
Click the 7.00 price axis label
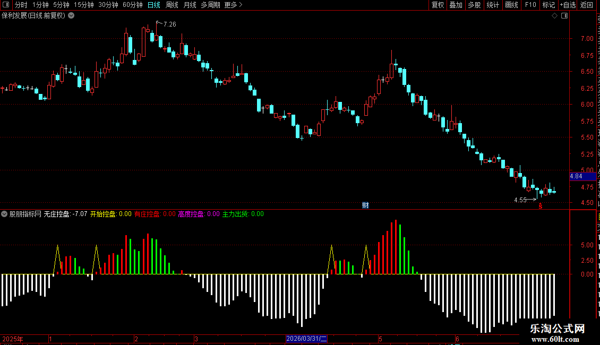(x=587, y=39)
